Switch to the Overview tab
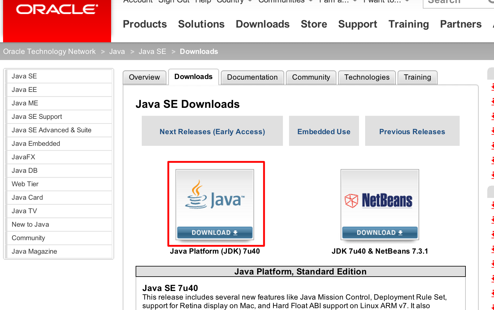 tap(145, 77)
